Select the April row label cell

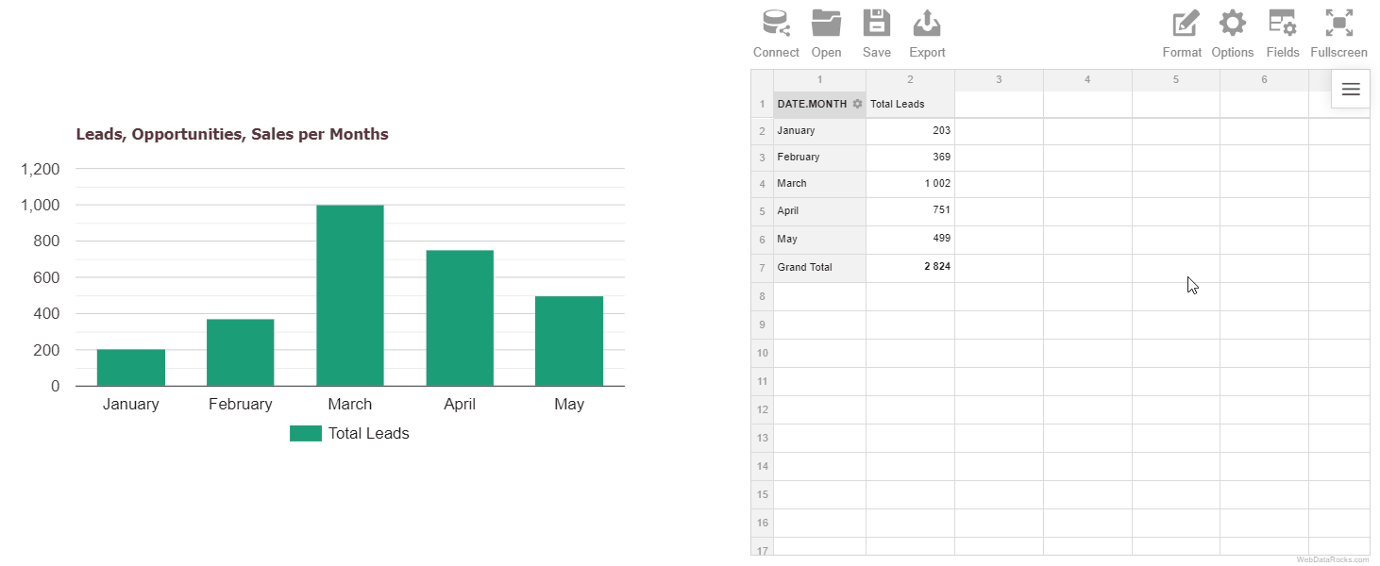(x=819, y=211)
